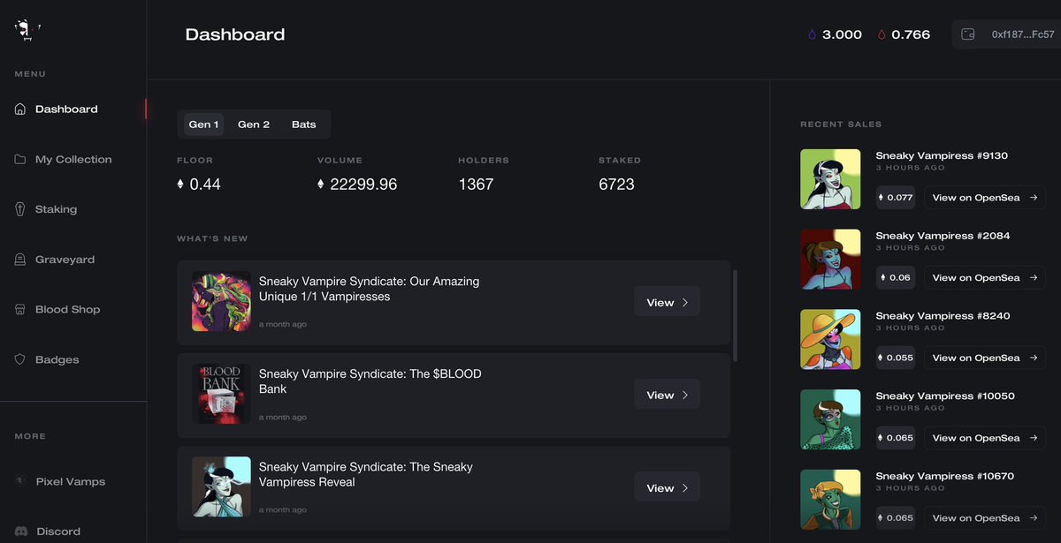
Task: Switch to the Bats tab
Action: [303, 124]
